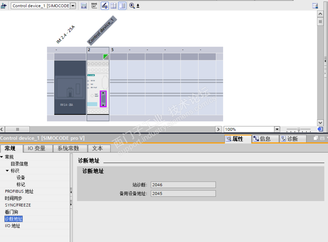328x242 pixels.
Task: Open the 常规 properties tab
Action: click(11, 148)
